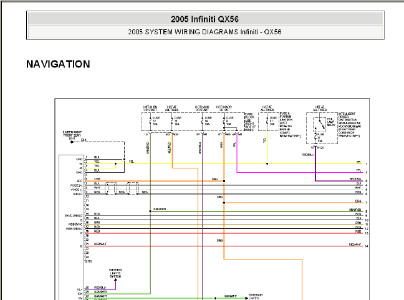The height and width of the screenshot is (300, 404).
Task: Click the ground symbol under right front seat
Action: click(x=72, y=142)
